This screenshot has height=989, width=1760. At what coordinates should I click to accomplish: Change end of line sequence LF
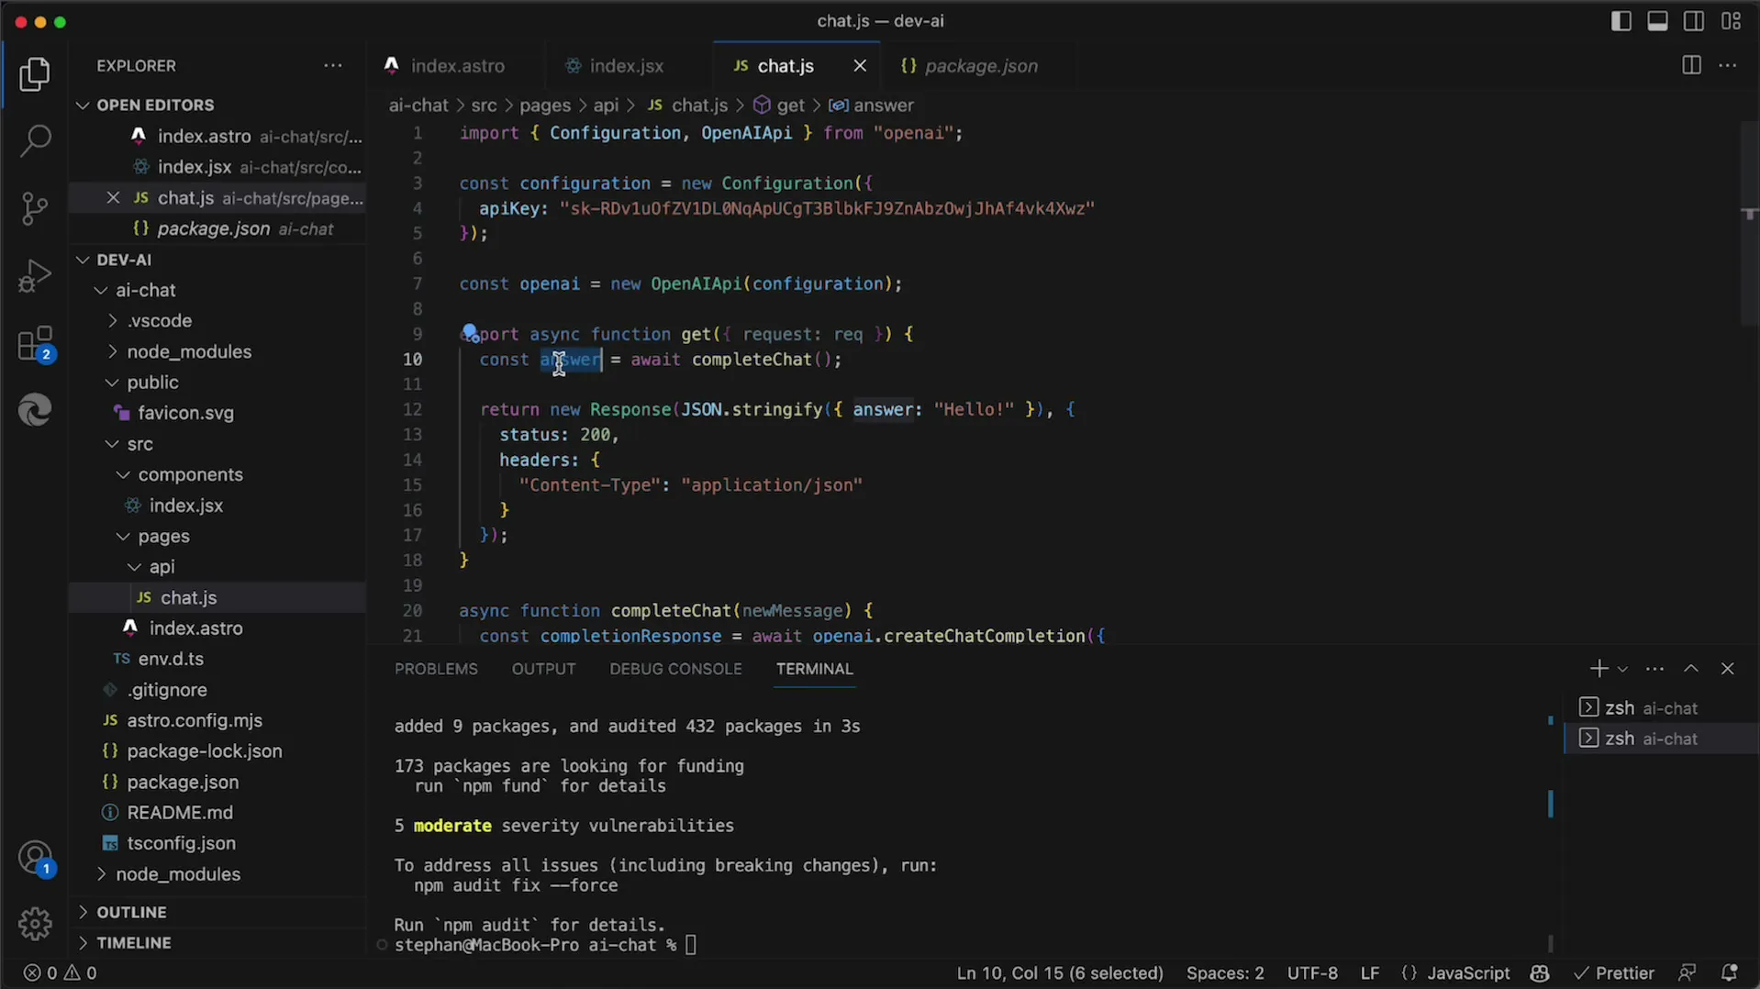tap(1370, 973)
